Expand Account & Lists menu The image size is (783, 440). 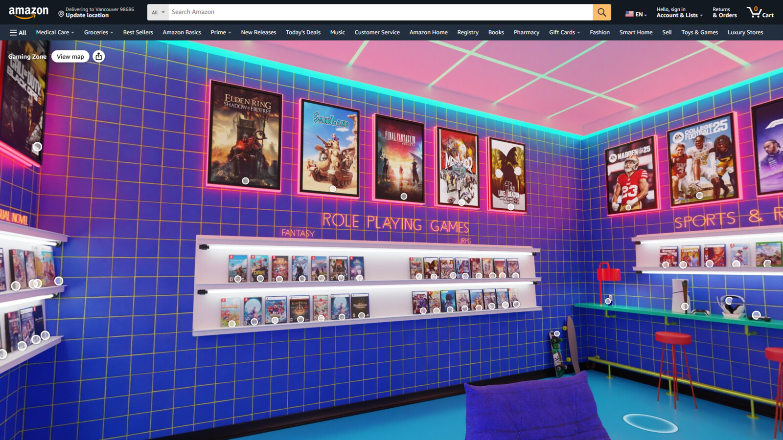pos(679,12)
